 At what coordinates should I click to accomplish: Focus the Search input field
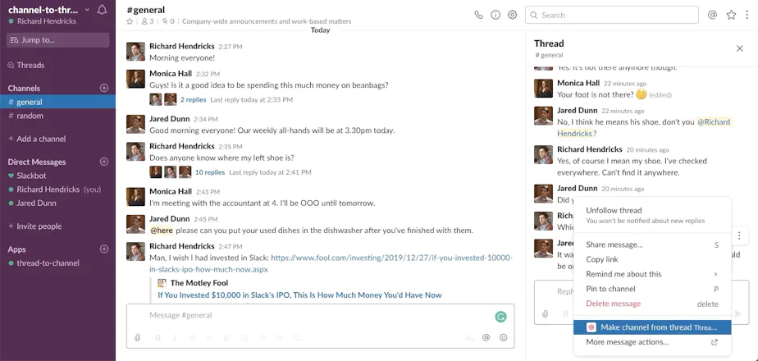(611, 15)
